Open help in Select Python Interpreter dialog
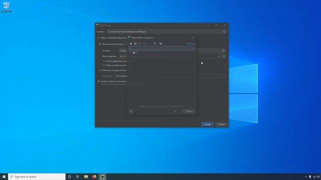This screenshot has height=180, width=321. click(x=131, y=111)
